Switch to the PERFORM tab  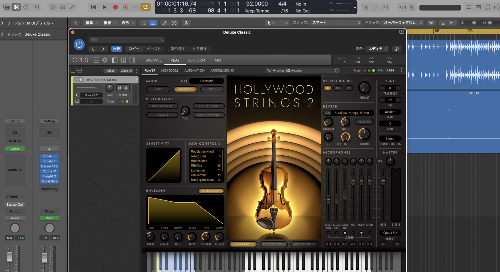click(196, 60)
